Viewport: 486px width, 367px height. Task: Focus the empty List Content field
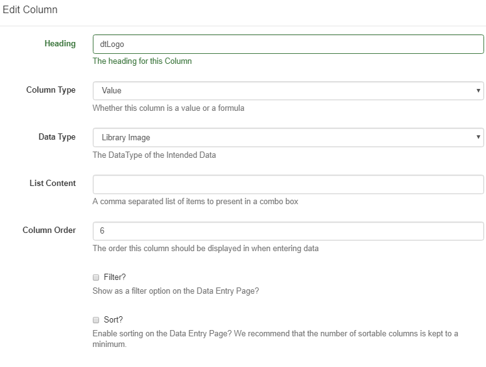pyautogui.click(x=288, y=184)
